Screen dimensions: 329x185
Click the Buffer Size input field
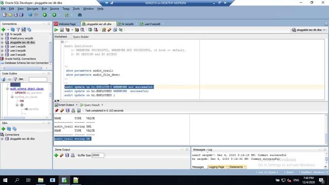(98, 155)
